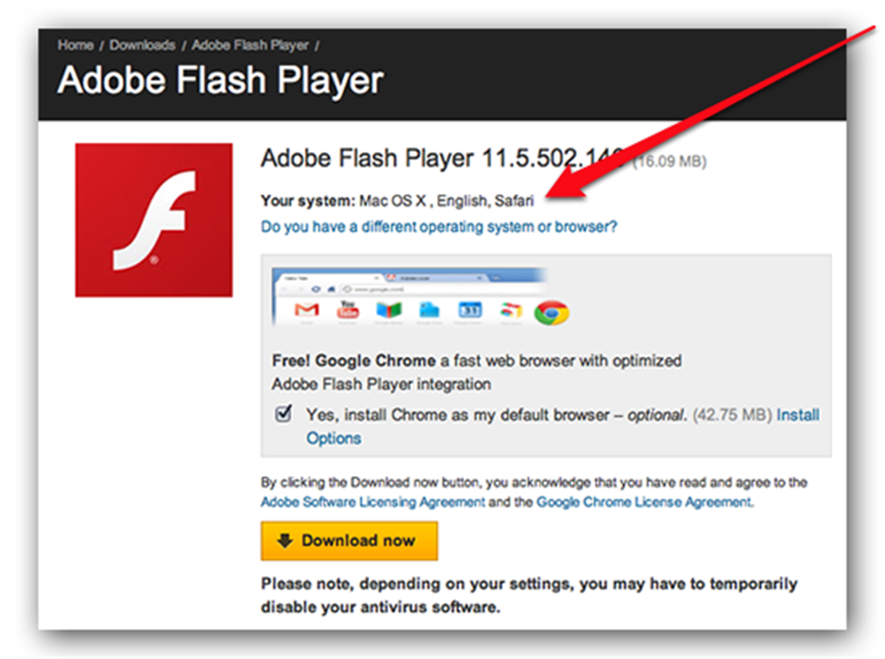
Task: Open Adobe Software Licensing Agreement
Action: 373,502
